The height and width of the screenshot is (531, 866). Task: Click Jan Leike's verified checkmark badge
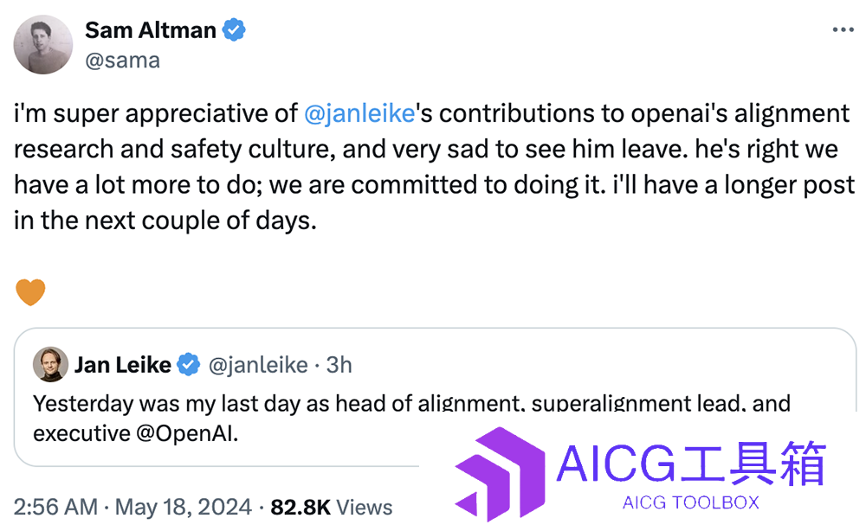(x=188, y=364)
